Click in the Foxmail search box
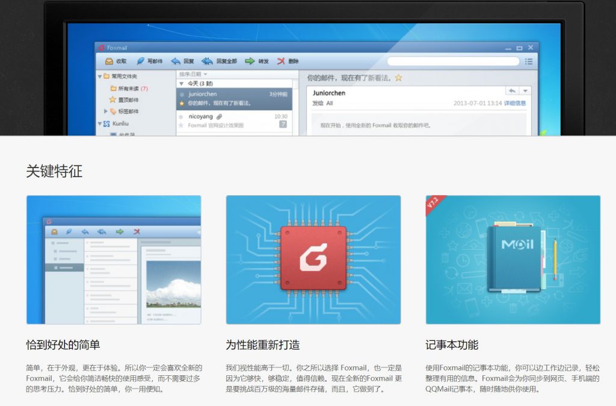Viewport: 616px width, 406px height. pos(452,61)
